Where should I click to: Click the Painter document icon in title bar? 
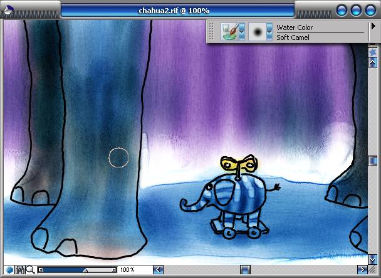click(x=9, y=10)
